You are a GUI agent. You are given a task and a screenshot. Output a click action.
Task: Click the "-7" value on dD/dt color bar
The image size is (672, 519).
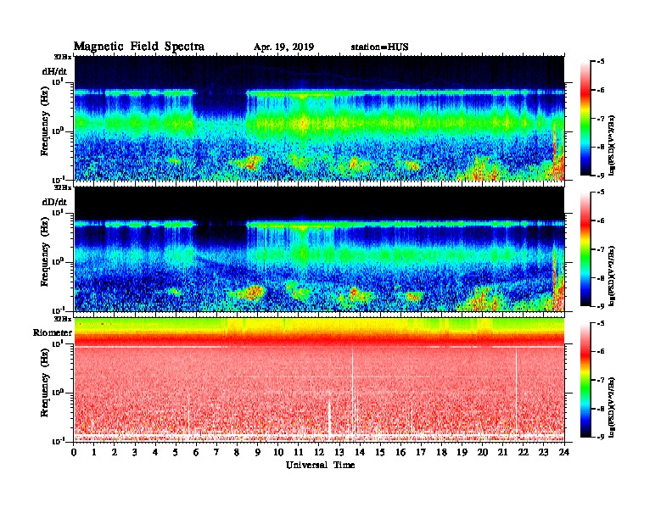click(x=601, y=249)
